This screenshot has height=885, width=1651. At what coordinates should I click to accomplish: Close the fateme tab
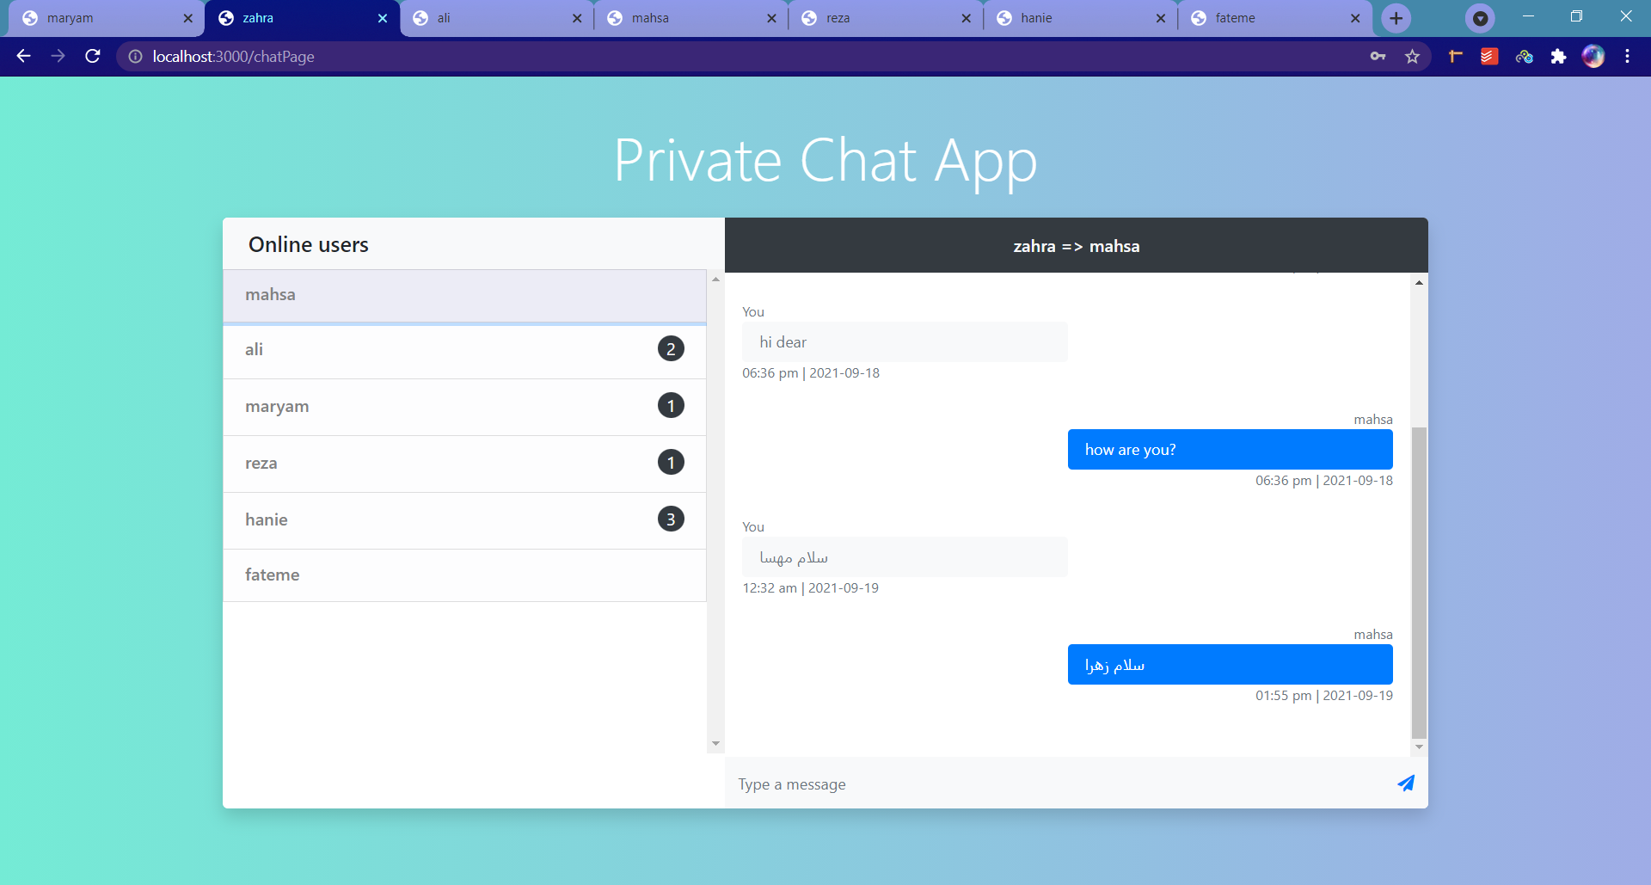point(1355,17)
